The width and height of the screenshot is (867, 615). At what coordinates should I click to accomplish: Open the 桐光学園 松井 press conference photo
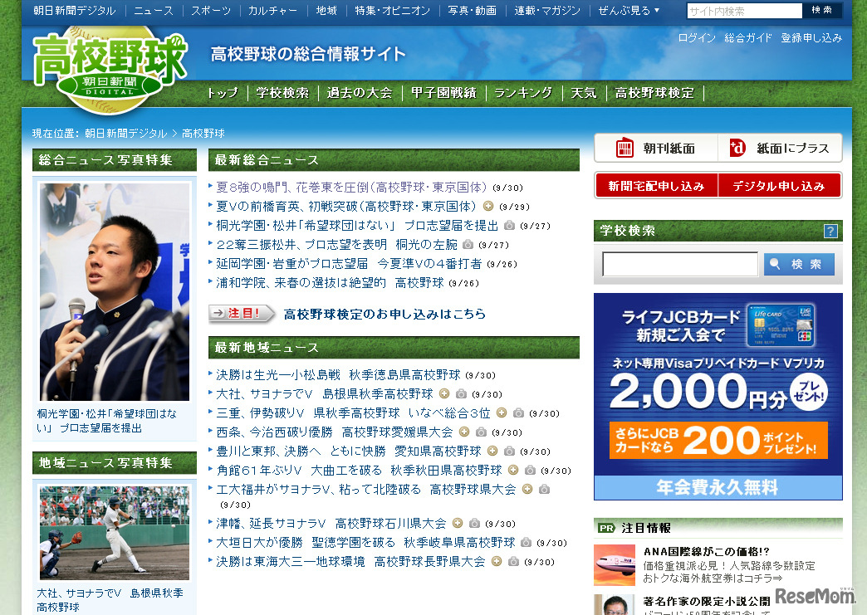115,292
